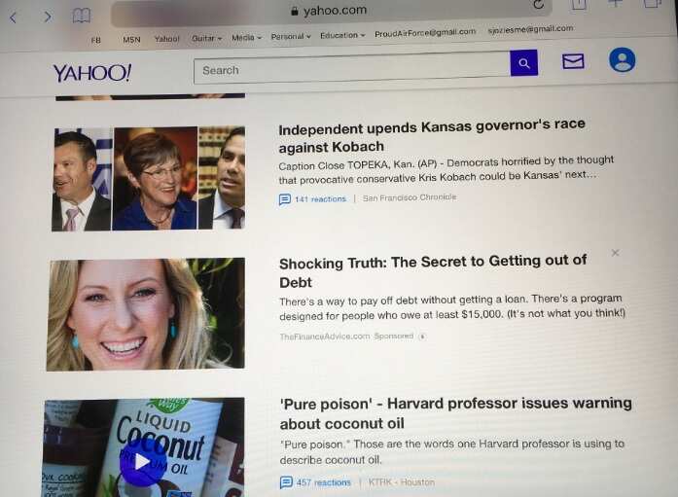Open the MSN bookmark

(131, 40)
